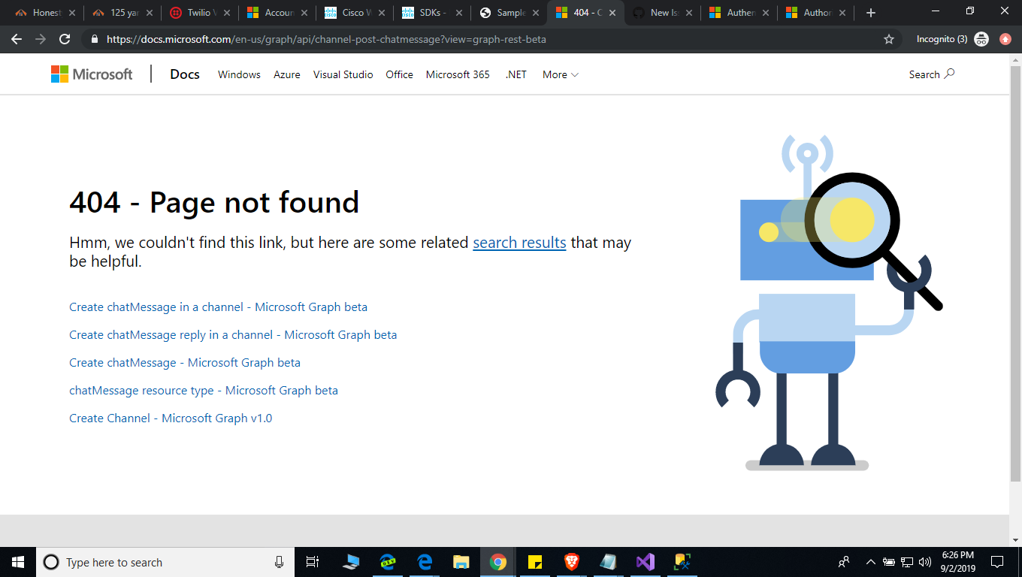Bookmark the page with the star icon

click(x=888, y=38)
